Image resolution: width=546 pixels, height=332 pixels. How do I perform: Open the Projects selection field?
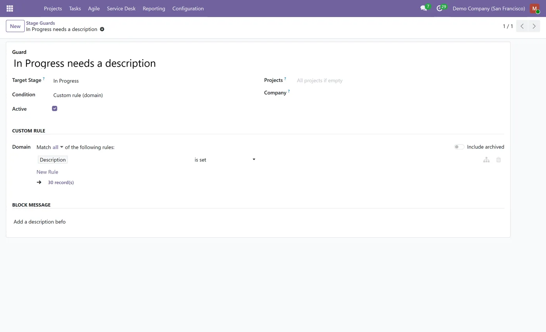pyautogui.click(x=400, y=80)
